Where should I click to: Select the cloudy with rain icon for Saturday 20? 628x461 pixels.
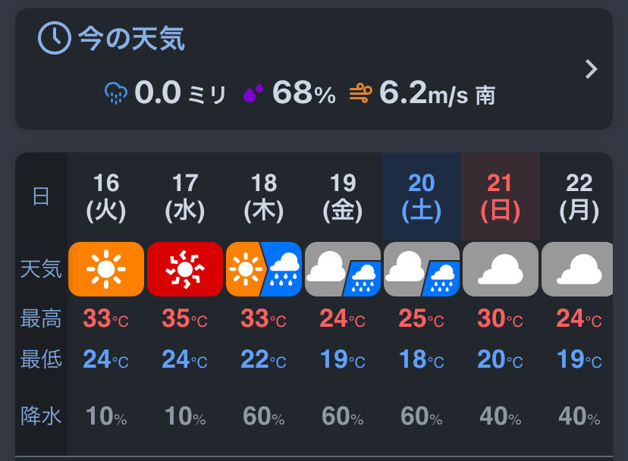(x=422, y=269)
